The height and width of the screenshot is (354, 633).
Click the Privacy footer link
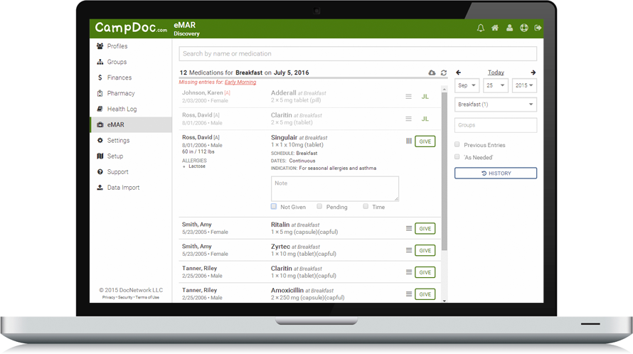[109, 298]
